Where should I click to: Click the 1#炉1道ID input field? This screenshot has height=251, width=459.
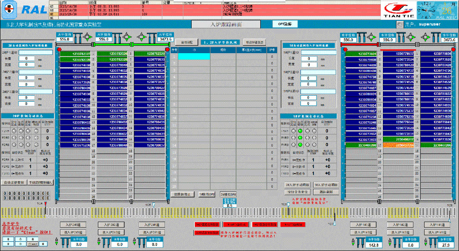click(319, 52)
